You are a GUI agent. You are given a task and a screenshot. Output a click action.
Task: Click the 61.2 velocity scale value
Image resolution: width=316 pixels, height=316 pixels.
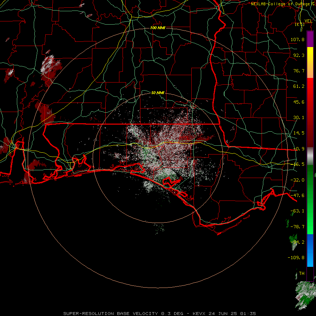point(299,86)
